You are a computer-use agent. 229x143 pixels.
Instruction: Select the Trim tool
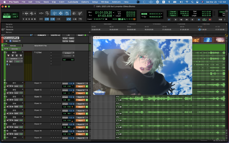click(54, 13)
